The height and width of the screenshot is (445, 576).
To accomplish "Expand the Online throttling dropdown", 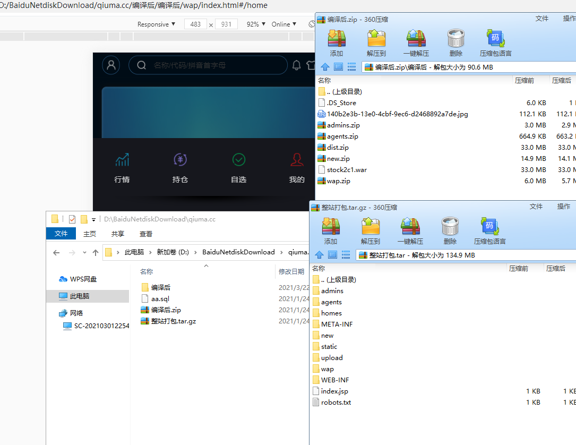I will point(284,24).
